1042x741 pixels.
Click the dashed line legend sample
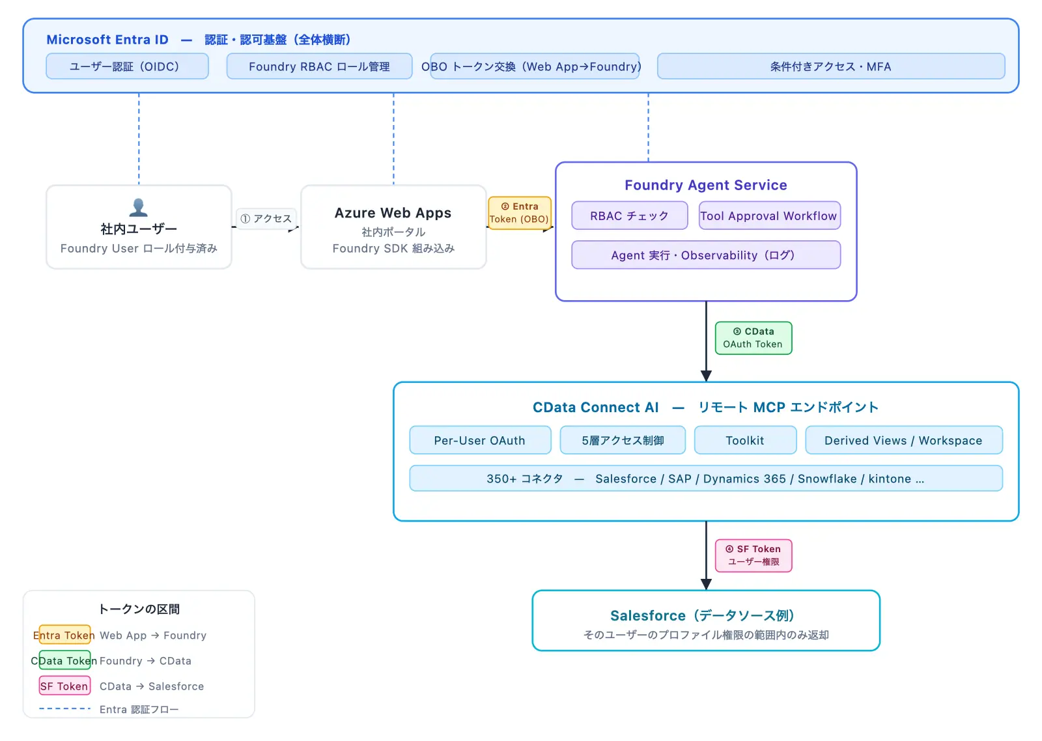pyautogui.click(x=64, y=708)
